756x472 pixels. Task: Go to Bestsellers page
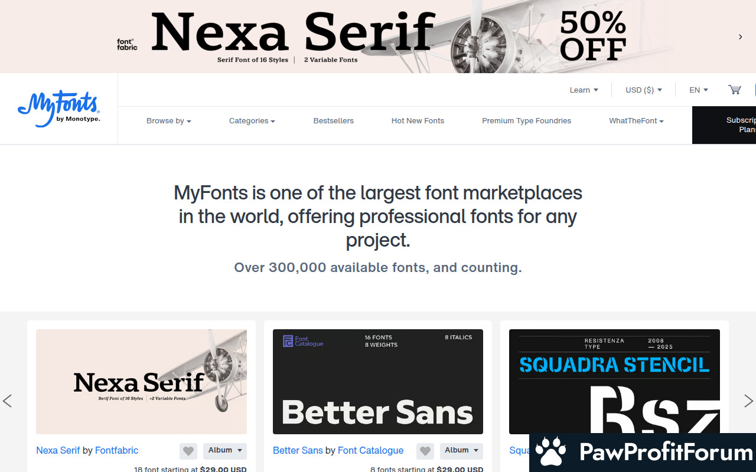tap(333, 120)
